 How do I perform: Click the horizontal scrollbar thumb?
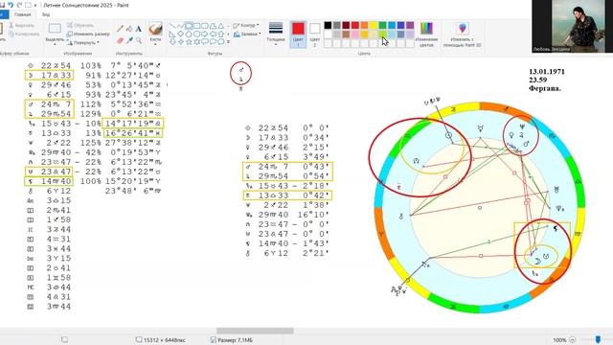point(255,331)
